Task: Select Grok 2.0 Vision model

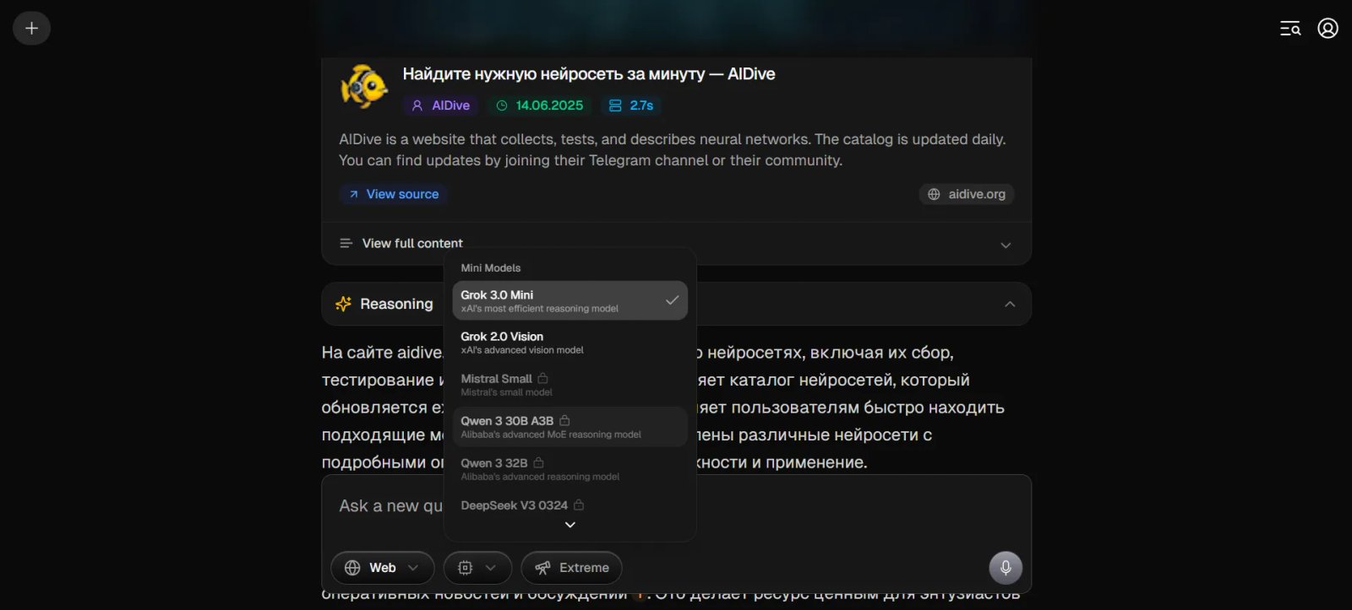Action: (570, 343)
